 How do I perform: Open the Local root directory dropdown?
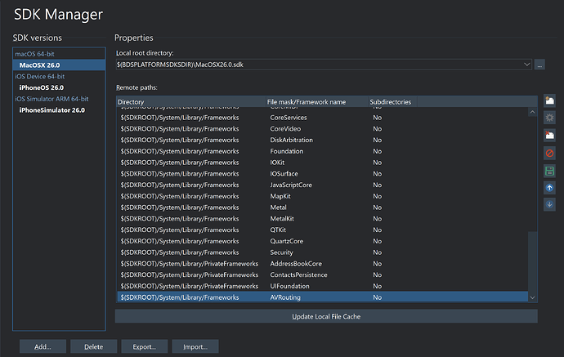click(527, 64)
